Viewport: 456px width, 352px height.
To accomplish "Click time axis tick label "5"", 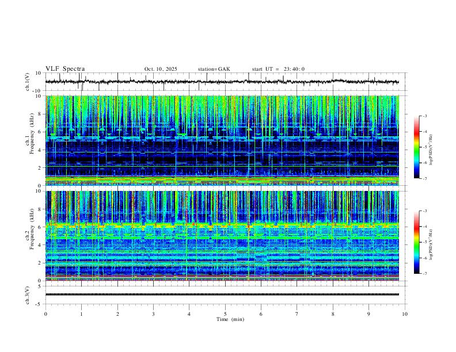I will pos(225,314).
